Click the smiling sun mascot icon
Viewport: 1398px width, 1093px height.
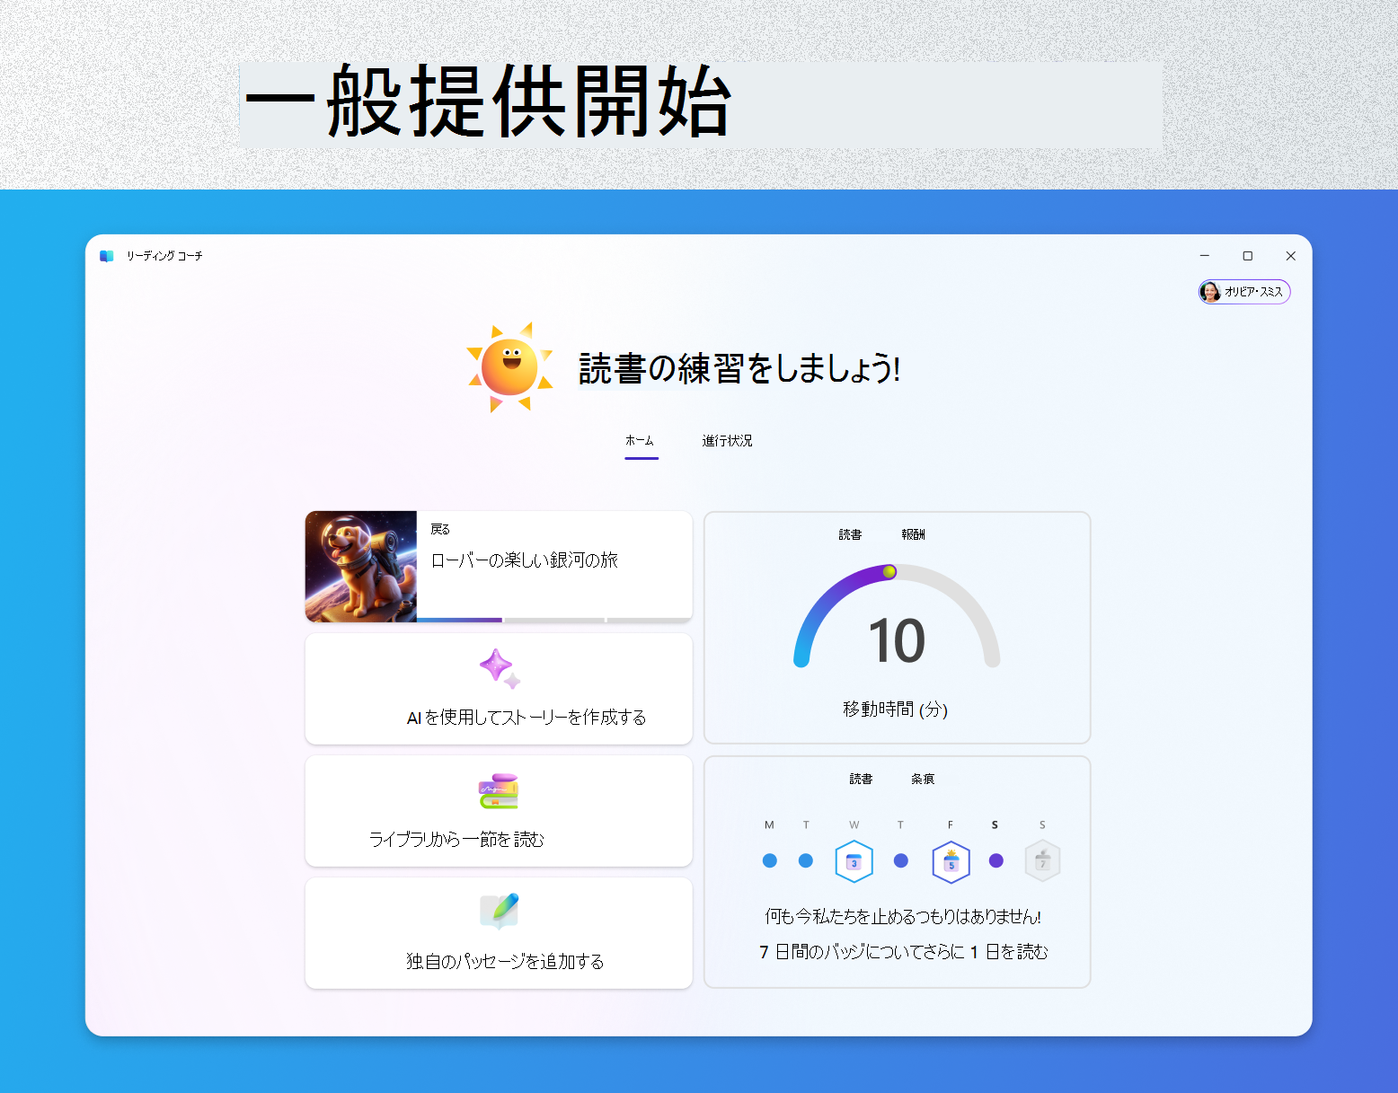coord(509,367)
